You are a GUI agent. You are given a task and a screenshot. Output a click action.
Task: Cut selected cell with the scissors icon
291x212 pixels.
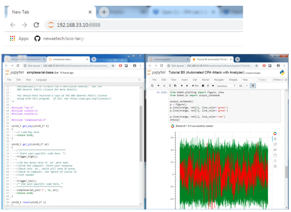coord(165,86)
